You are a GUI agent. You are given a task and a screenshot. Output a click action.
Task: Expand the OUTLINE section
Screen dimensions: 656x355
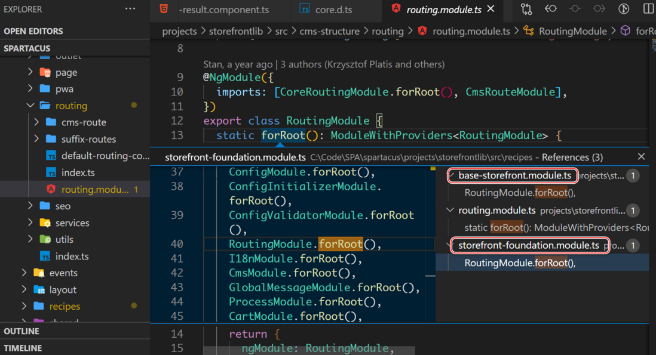coord(75,331)
